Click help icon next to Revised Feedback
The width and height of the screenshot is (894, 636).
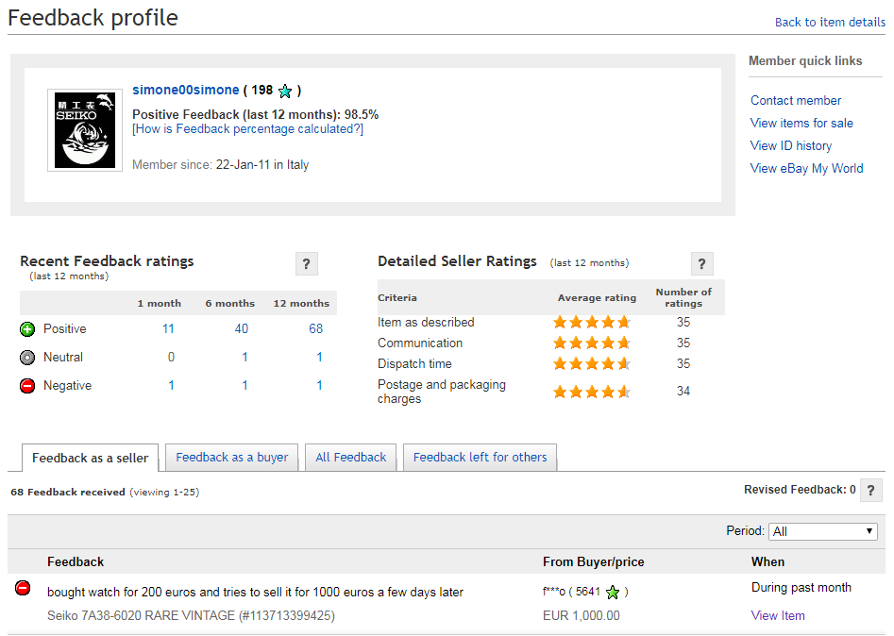[871, 491]
